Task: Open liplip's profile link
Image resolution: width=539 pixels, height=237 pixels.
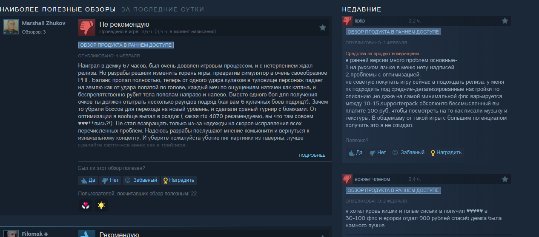Action: pos(360,20)
